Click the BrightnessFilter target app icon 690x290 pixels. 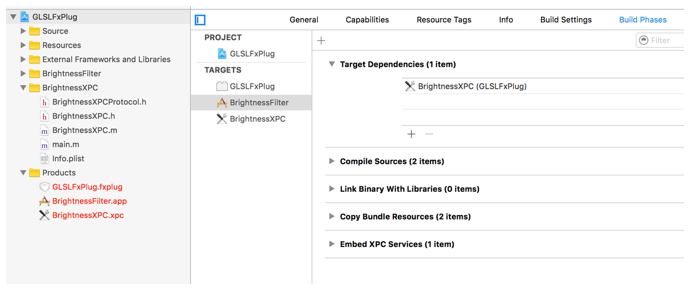point(222,102)
